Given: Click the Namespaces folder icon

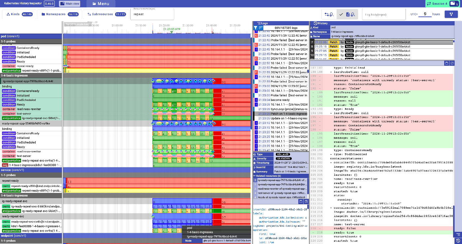Looking at the screenshot, I should pyautogui.click(x=43, y=15).
